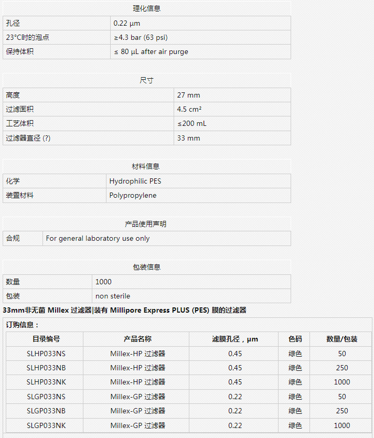Click the 合规 row label
Screen dimensions: 374x438
coord(13,238)
